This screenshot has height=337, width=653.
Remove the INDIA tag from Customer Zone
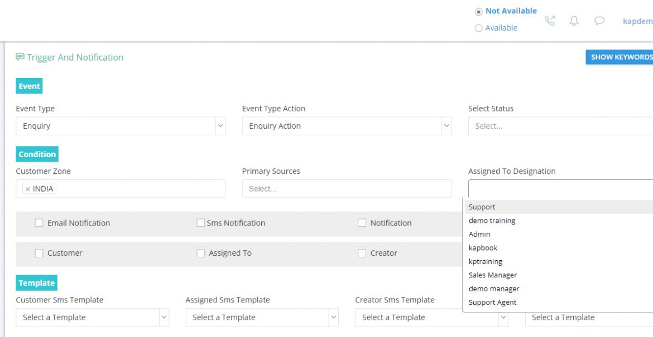point(27,189)
